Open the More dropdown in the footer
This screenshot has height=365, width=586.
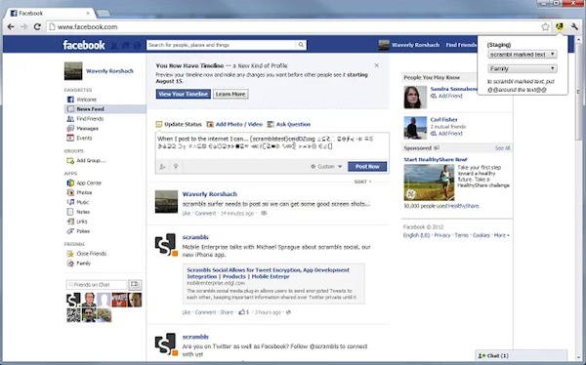point(502,235)
